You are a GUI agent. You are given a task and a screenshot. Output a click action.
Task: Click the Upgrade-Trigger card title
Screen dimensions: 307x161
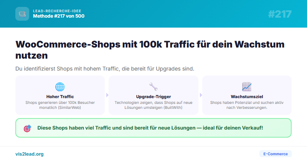[153, 97]
